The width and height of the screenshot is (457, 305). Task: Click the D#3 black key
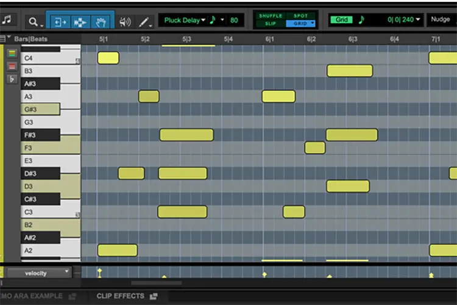pyautogui.click(x=40, y=173)
